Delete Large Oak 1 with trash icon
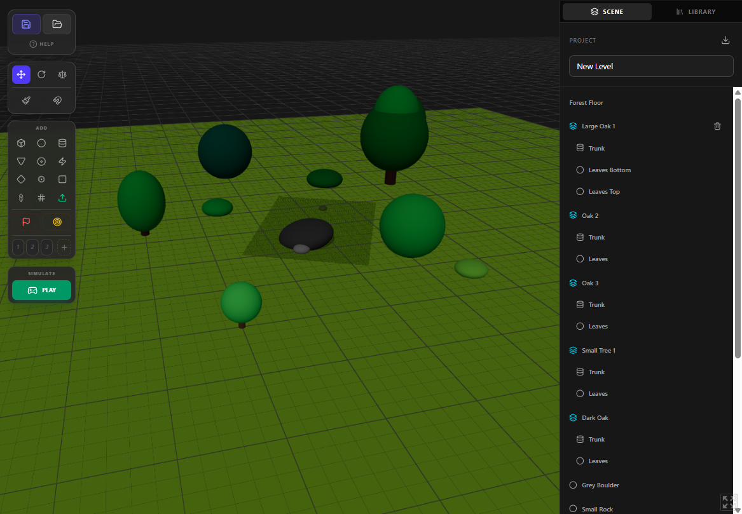The width and height of the screenshot is (742, 514). [x=717, y=126]
